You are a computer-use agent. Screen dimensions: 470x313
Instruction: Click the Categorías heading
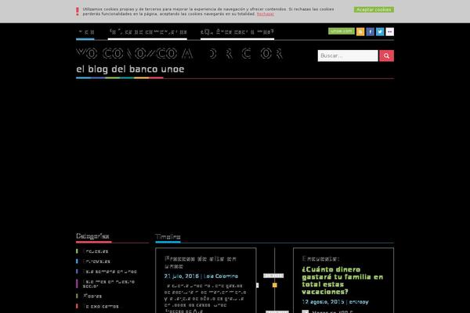[92, 236]
